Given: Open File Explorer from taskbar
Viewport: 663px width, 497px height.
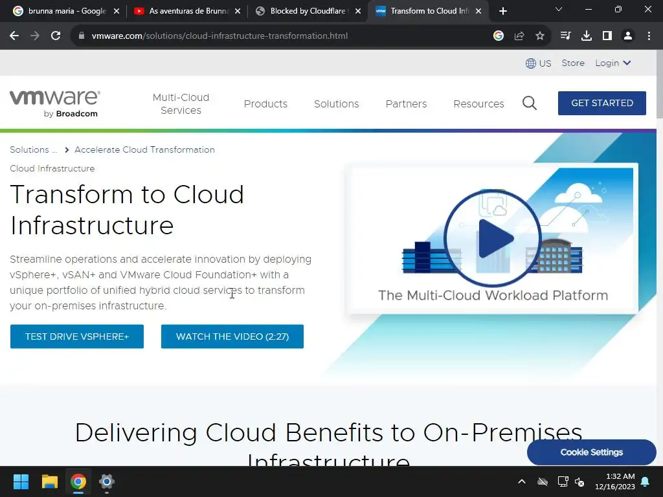Looking at the screenshot, I should coord(49,481).
